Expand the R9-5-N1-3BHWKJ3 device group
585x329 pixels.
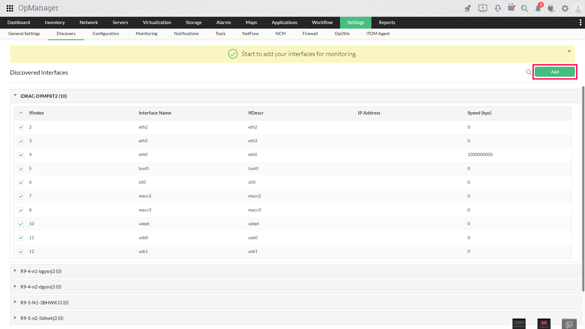point(15,302)
